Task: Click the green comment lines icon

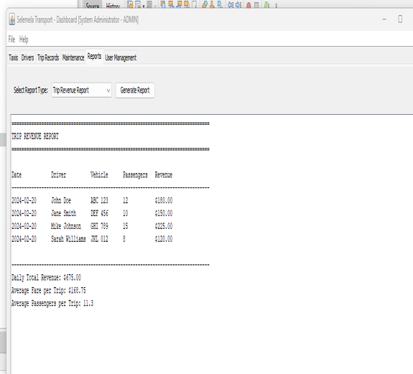Action: click(x=266, y=5)
